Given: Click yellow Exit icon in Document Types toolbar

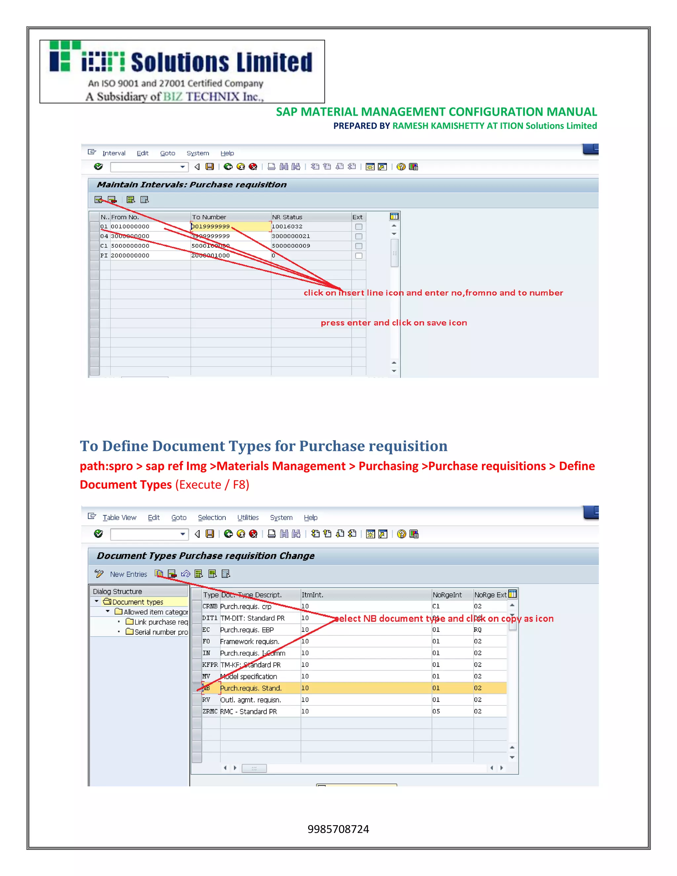Looking at the screenshot, I should coord(241,534).
